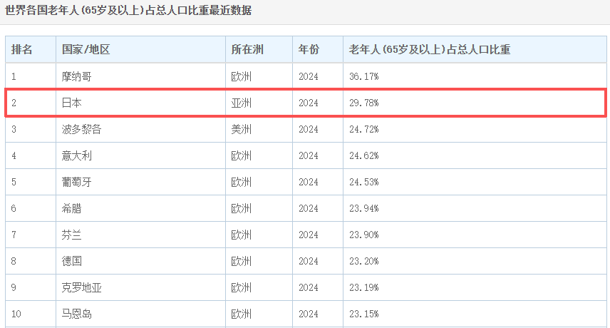Click the table title 世界各国老年人占总人口比重最近数据
The height and width of the screenshot is (328, 610).
[128, 11]
